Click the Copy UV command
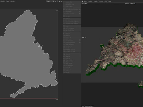 [x=72, y=54]
